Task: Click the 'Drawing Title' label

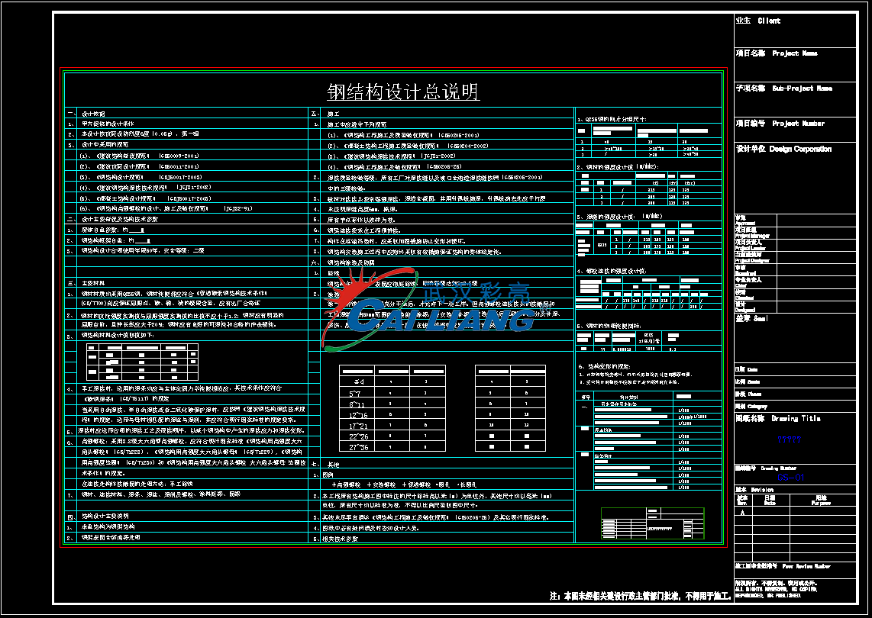Action: click(796, 418)
